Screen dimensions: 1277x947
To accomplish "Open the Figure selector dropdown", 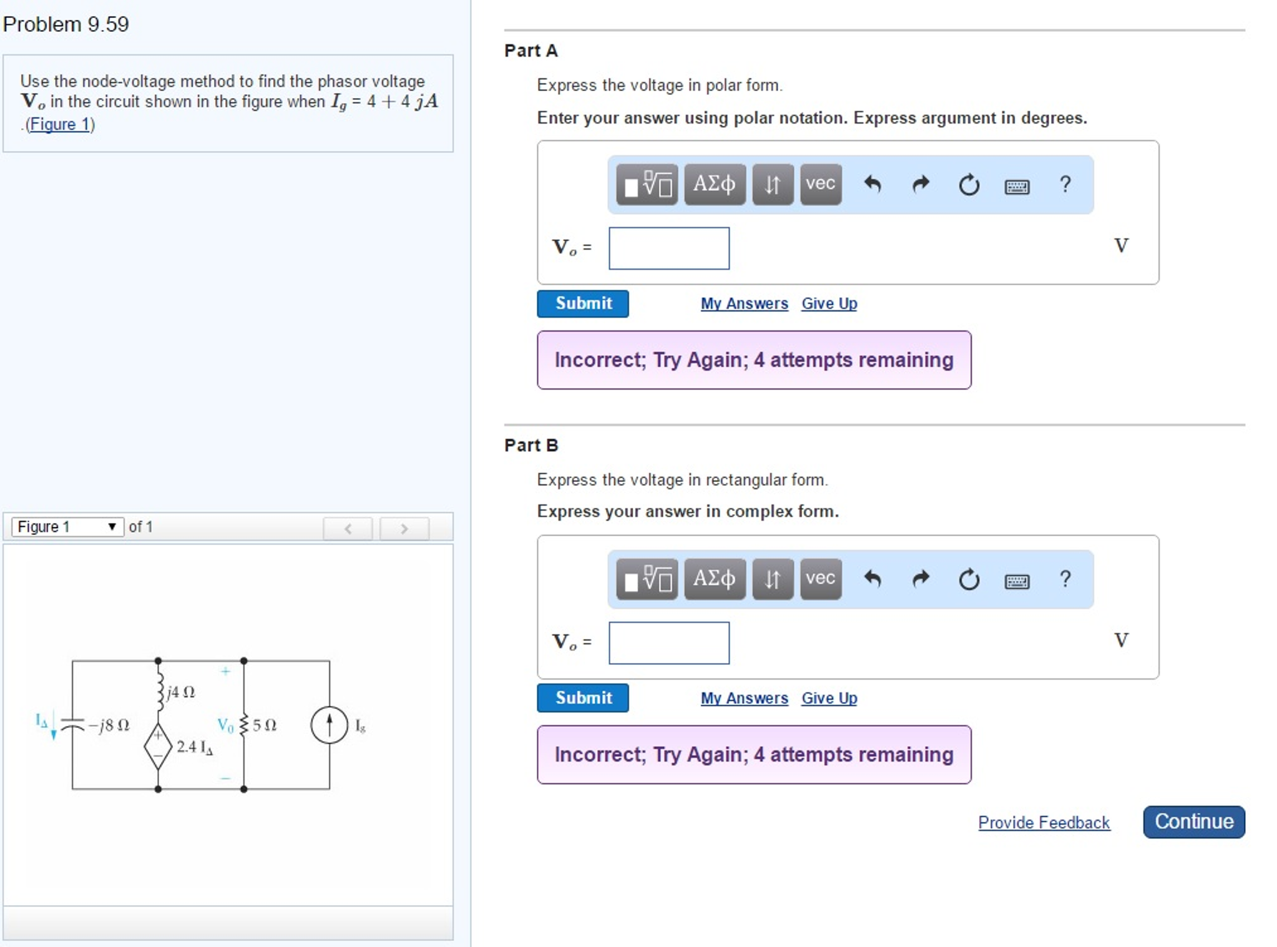I will pyautogui.click(x=66, y=526).
